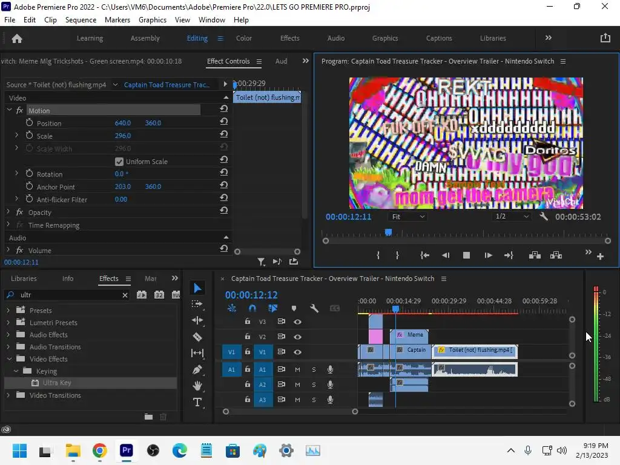The image size is (620, 465).
Task: Reset the Scale parameter
Action: (x=224, y=134)
